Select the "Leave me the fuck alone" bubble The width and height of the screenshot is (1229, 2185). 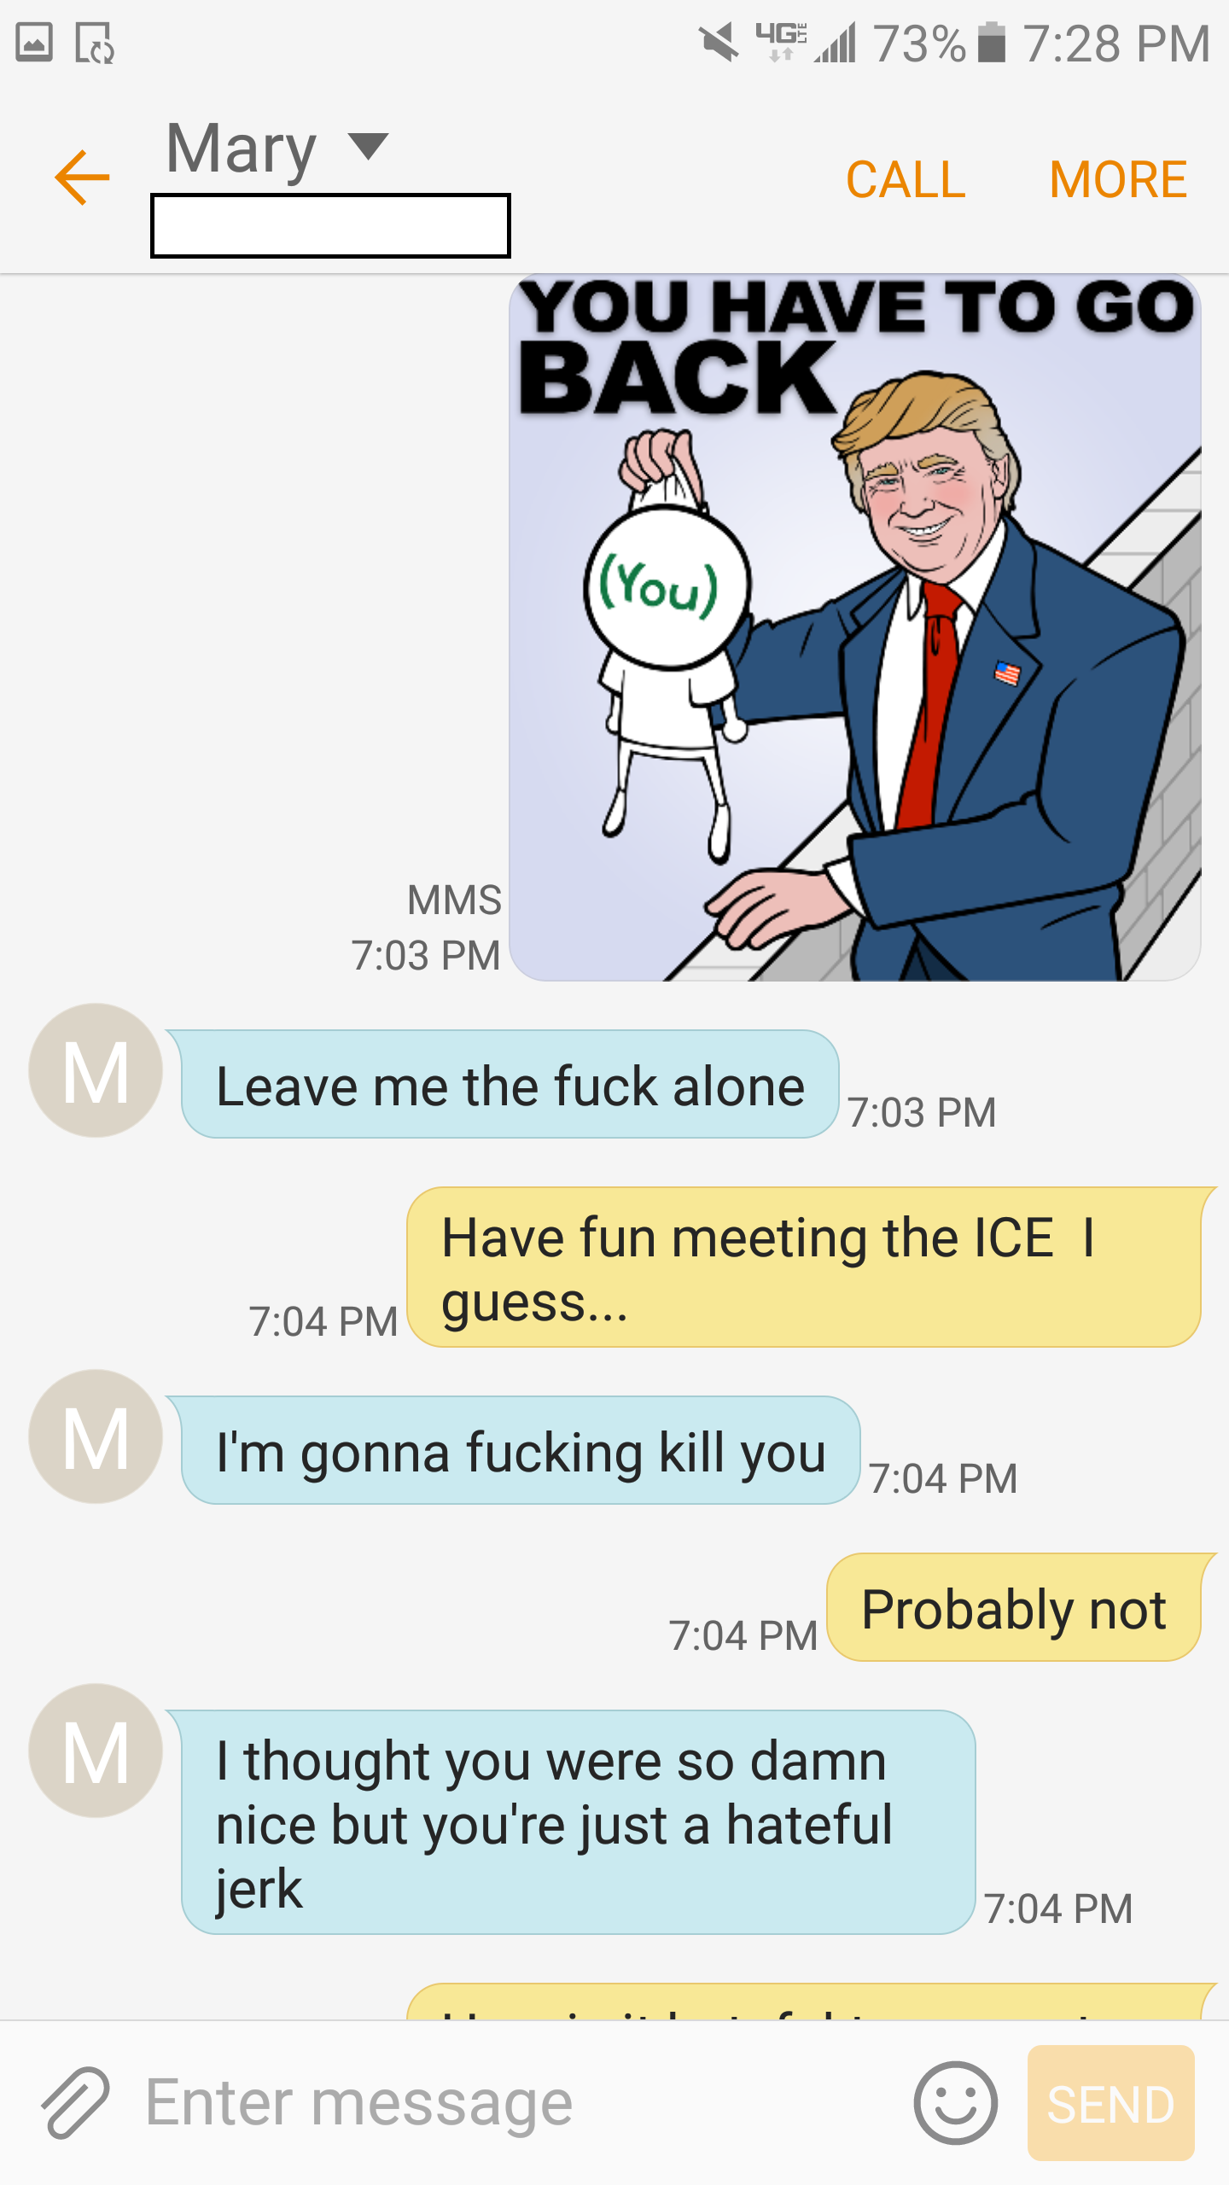(510, 1084)
